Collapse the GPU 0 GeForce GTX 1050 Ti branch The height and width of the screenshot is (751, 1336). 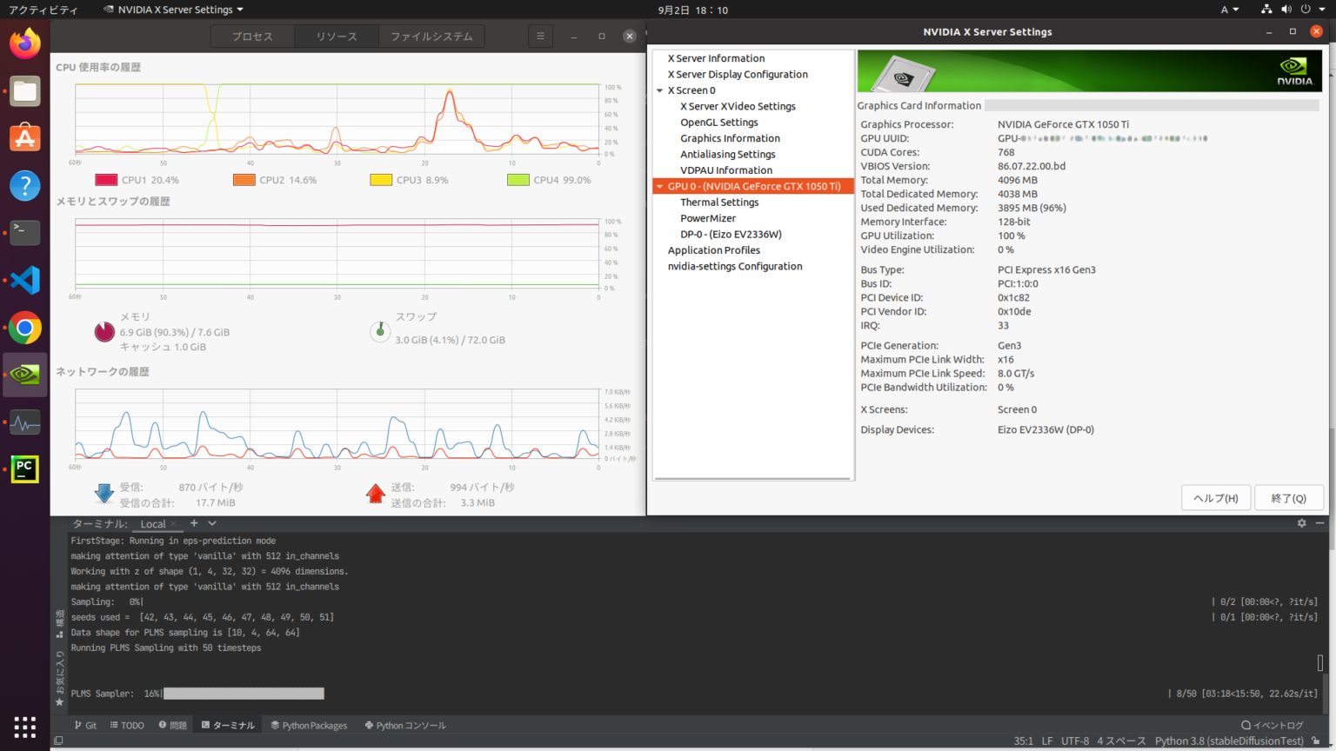[660, 185]
